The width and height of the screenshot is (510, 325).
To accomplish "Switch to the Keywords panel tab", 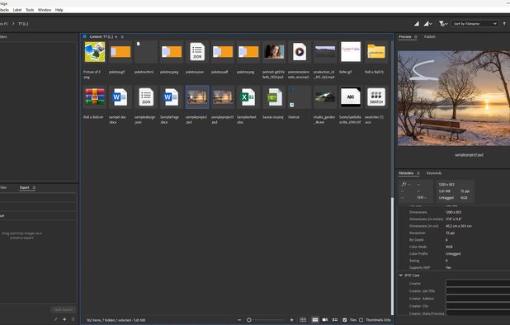I will point(434,173).
